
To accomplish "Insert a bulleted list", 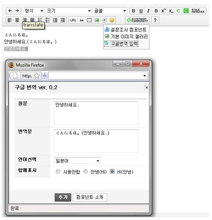I will click(x=47, y=20).
